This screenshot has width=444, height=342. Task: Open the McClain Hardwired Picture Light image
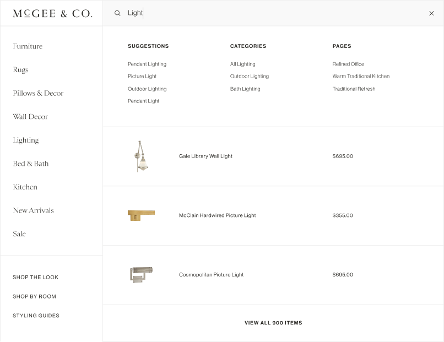click(x=141, y=215)
